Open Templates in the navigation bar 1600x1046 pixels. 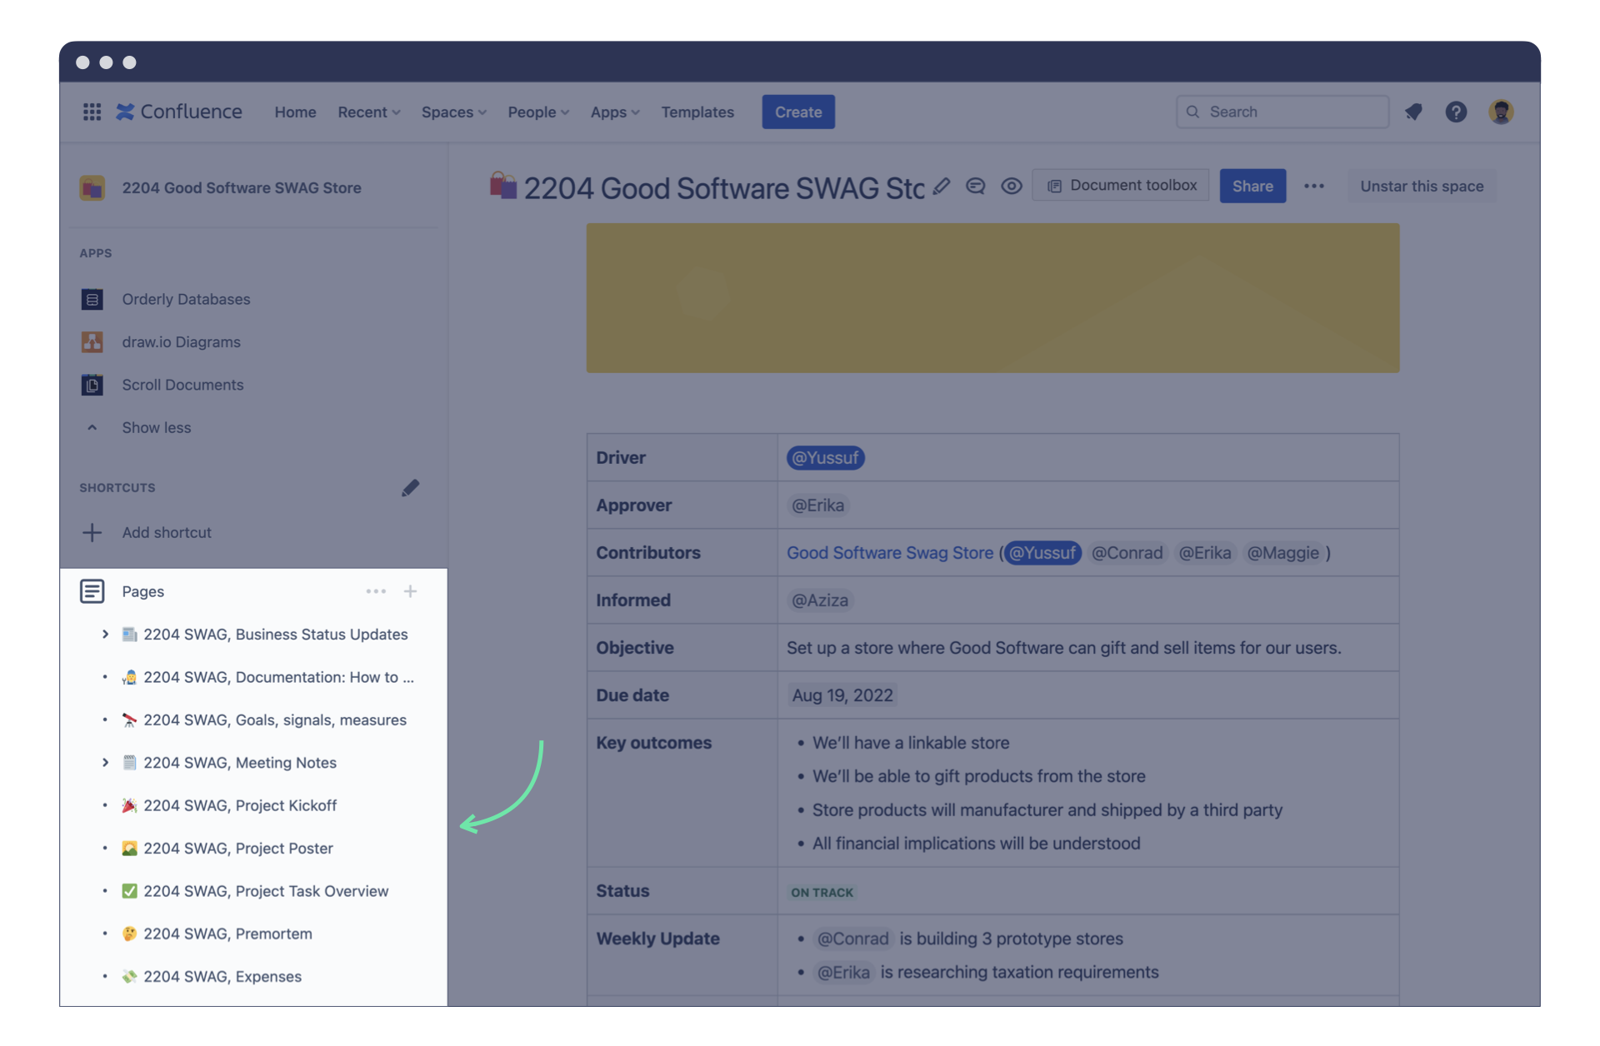coord(697,112)
